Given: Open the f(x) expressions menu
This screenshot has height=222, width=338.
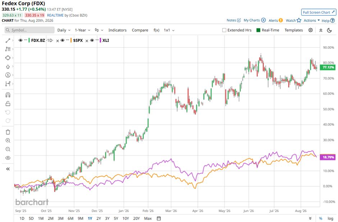Looking at the screenshot, I should [x=156, y=30].
